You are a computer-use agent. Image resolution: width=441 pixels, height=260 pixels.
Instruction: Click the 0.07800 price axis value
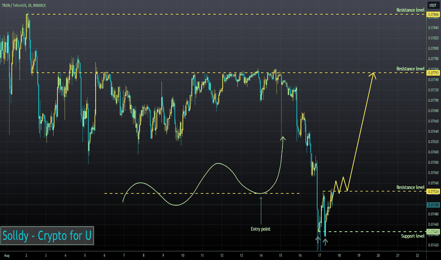(433, 48)
